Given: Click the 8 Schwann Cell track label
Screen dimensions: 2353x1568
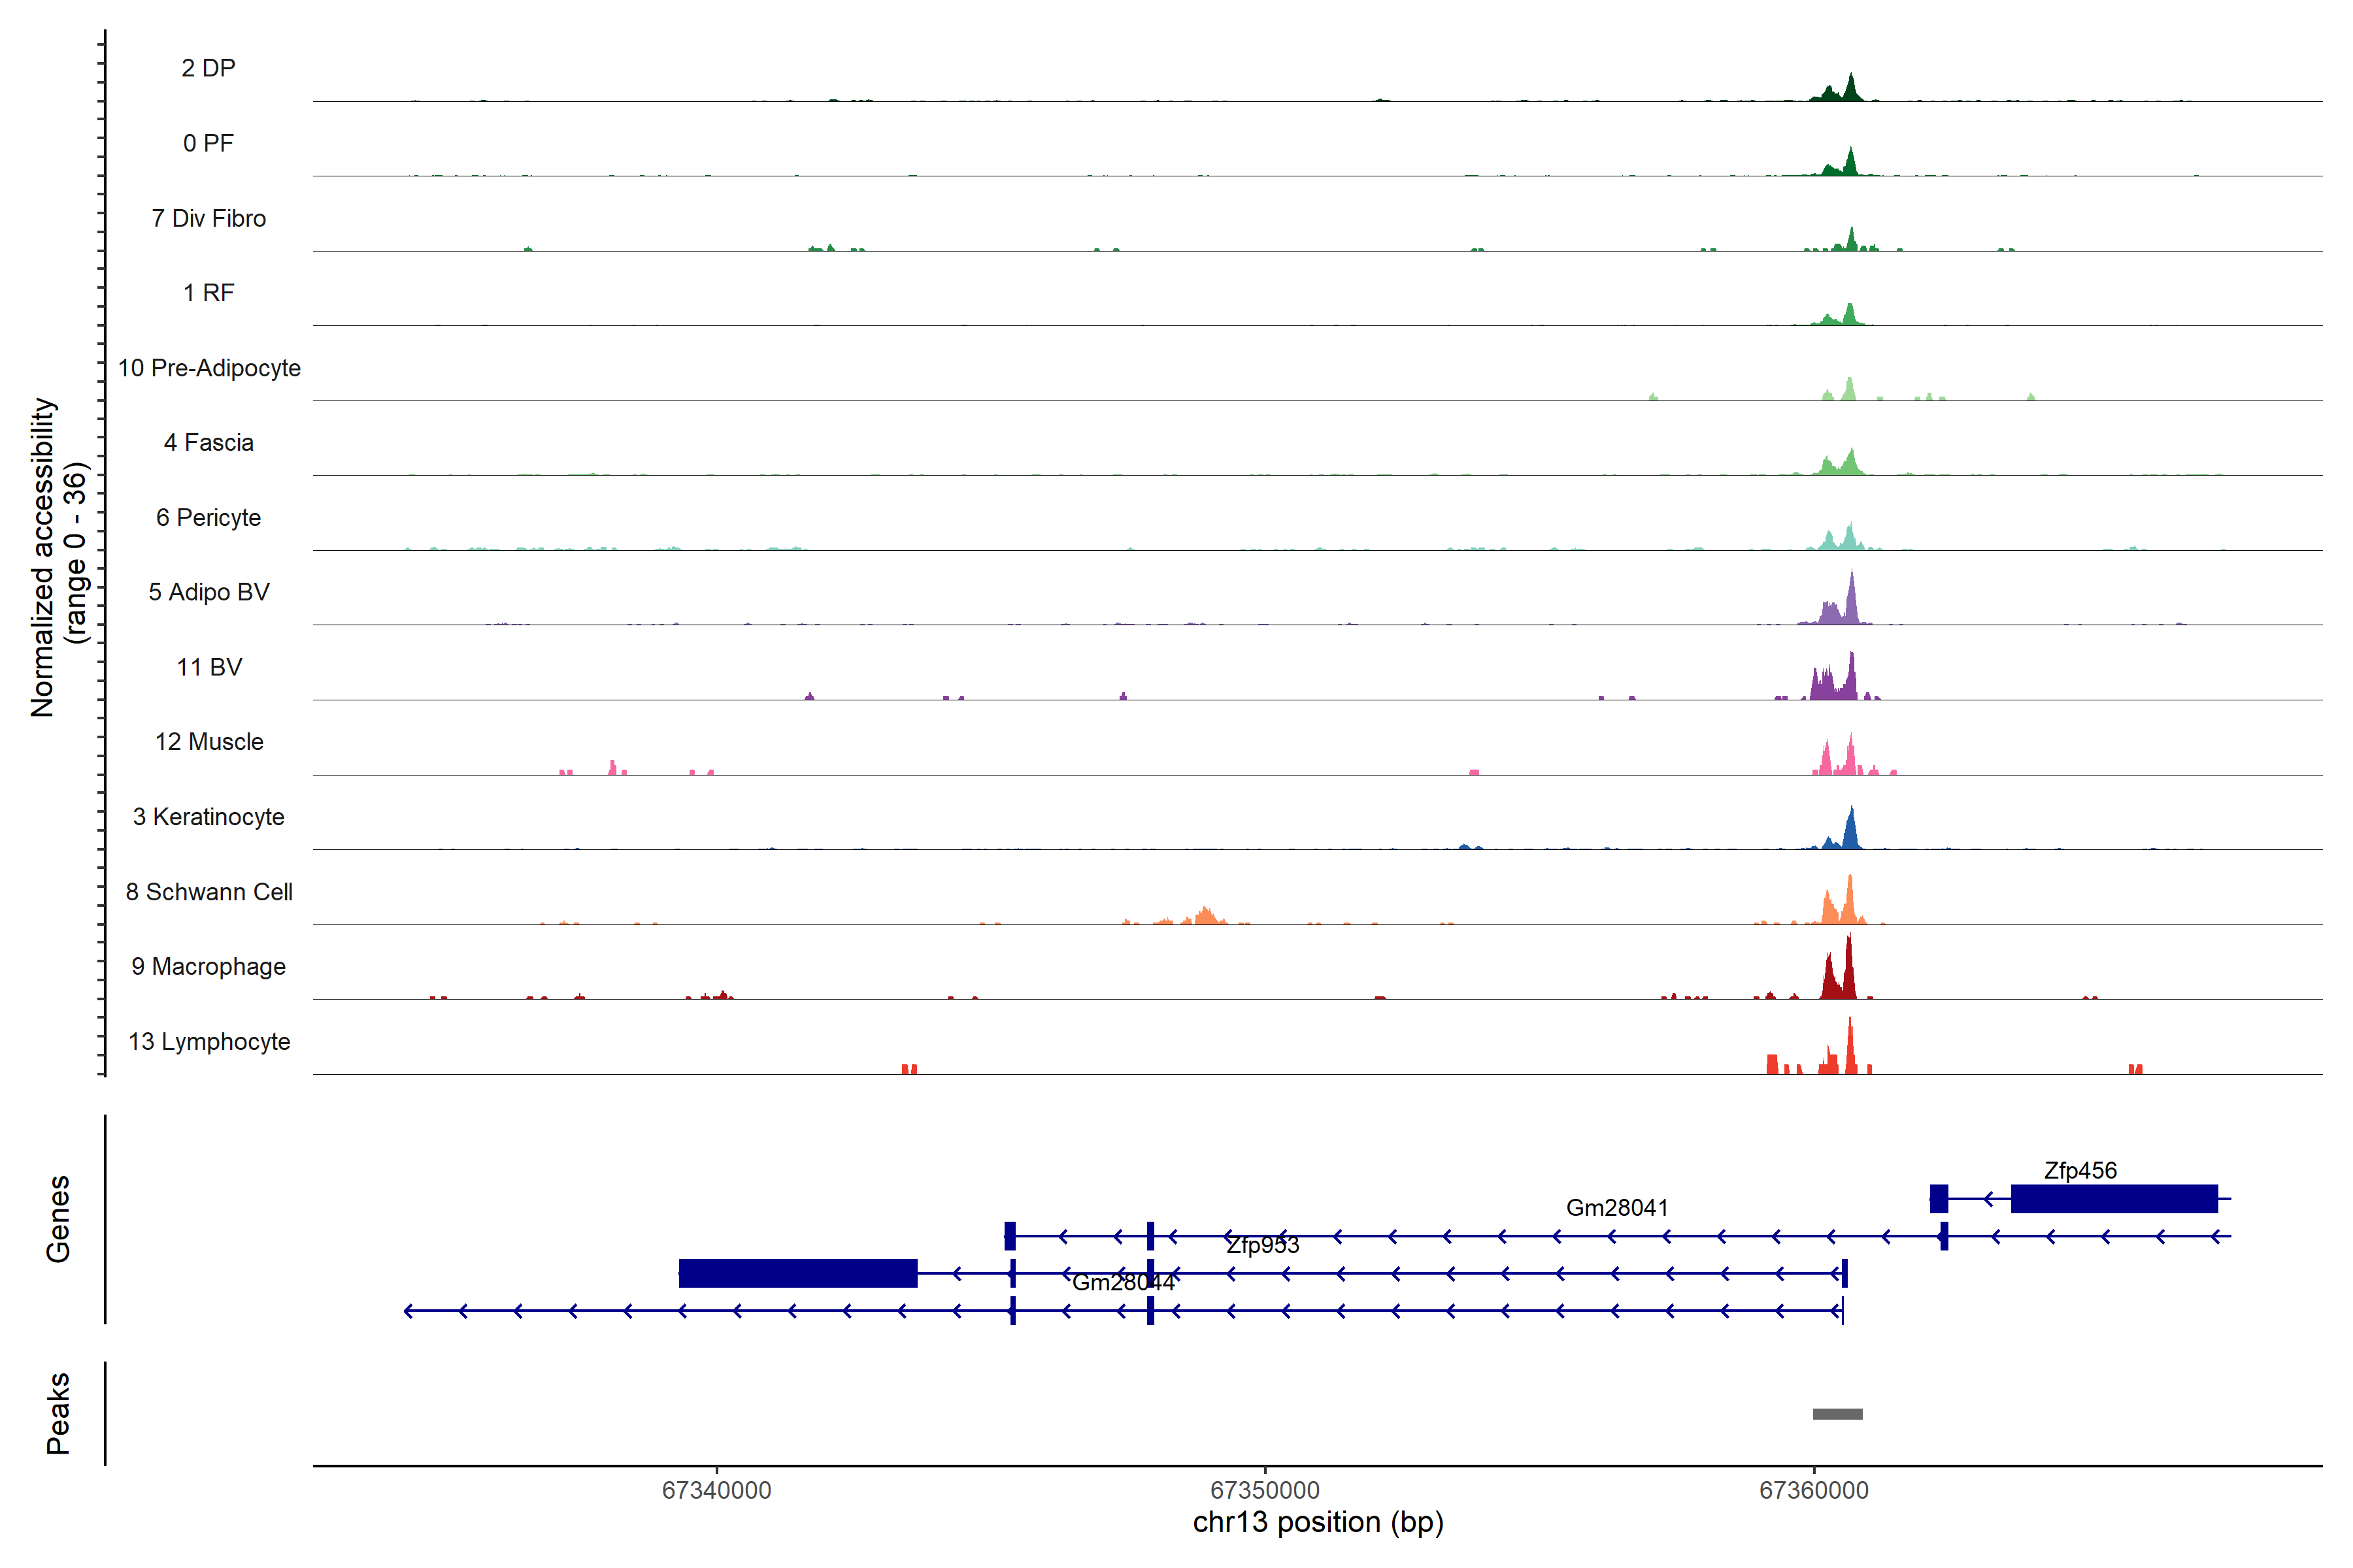Looking at the screenshot, I should 208,892.
